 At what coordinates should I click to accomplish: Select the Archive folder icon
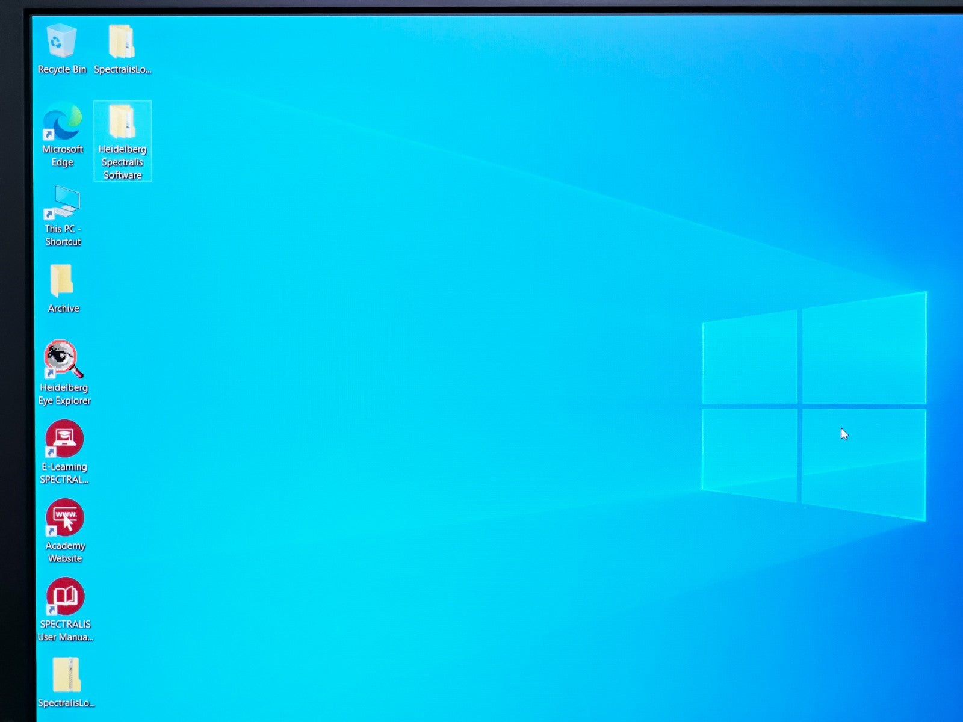pyautogui.click(x=62, y=280)
